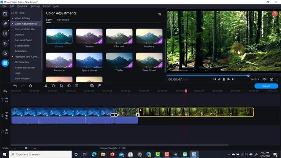Add a marker with the flag icon
Viewport: 281px width, 158px height.
click(x=100, y=86)
